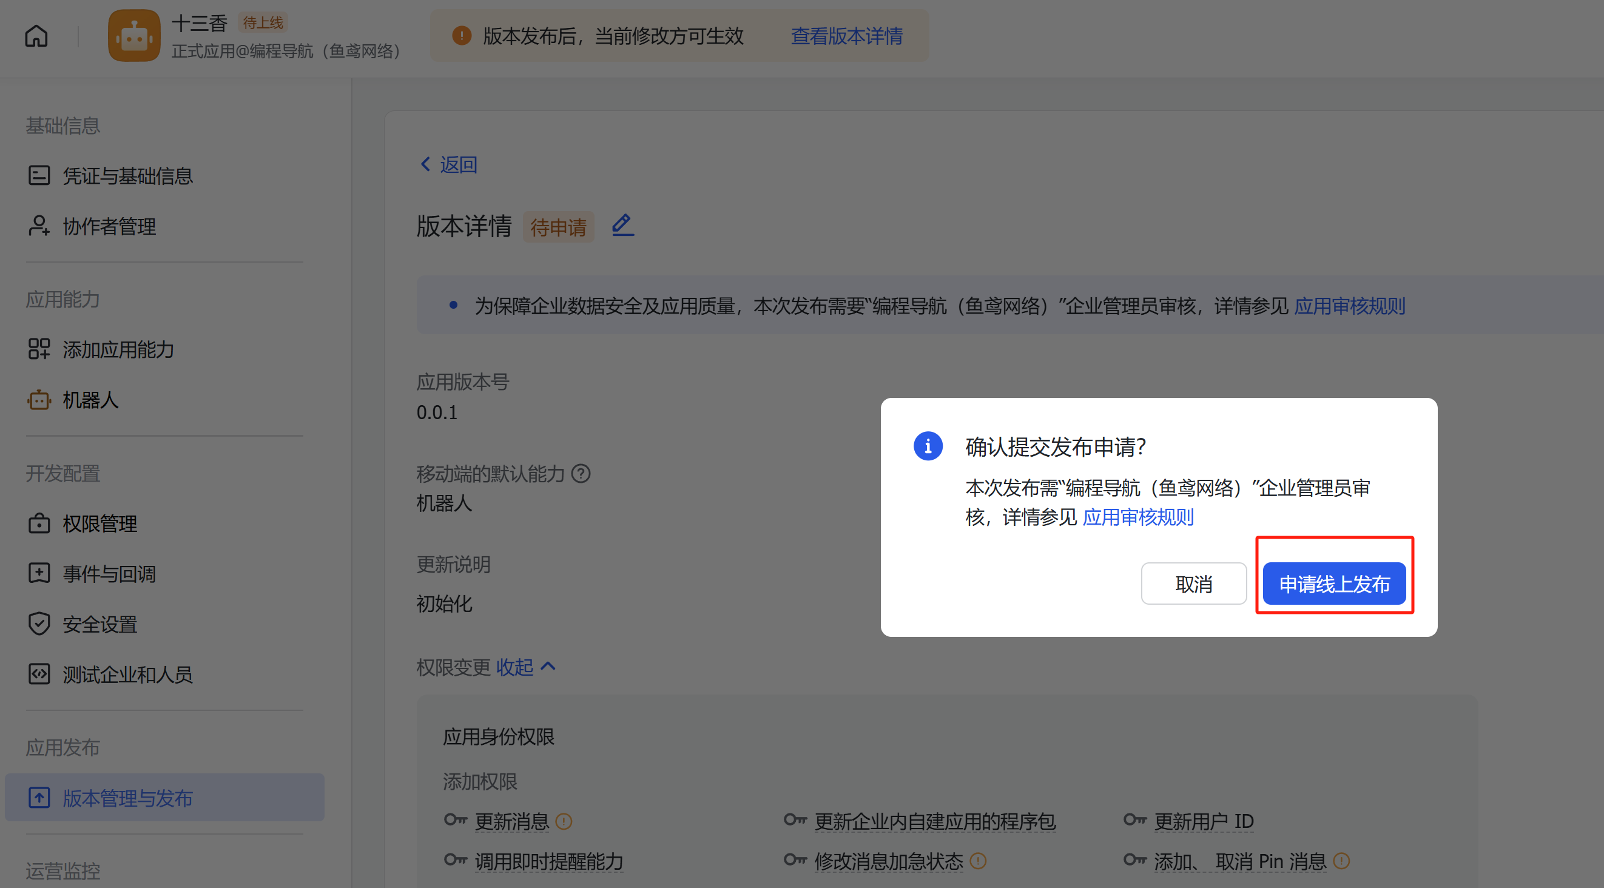Open 应用审核规则 link inside dialog

pos(1137,517)
